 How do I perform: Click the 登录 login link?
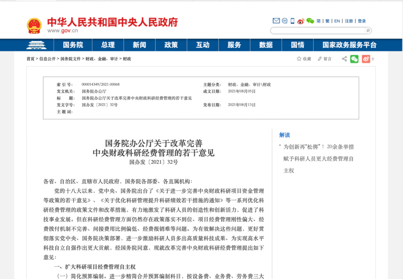[x=362, y=21]
